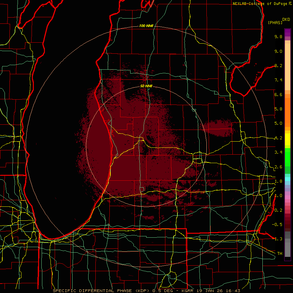Image resolution: width=293 pixels, height=293 pixels.
Task: Click the 8.2 scale value
Action: [x=278, y=65]
